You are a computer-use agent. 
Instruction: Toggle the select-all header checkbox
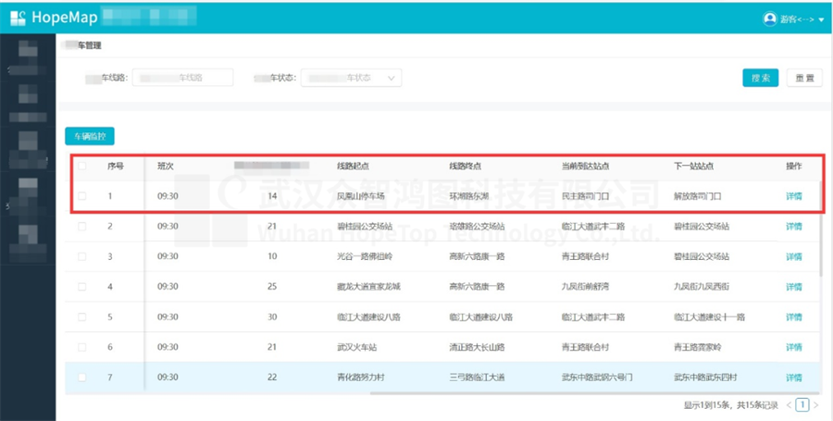point(81,167)
